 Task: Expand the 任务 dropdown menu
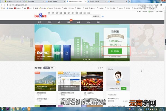tap(59, 22)
